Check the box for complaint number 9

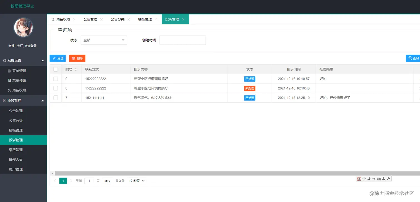(56, 79)
